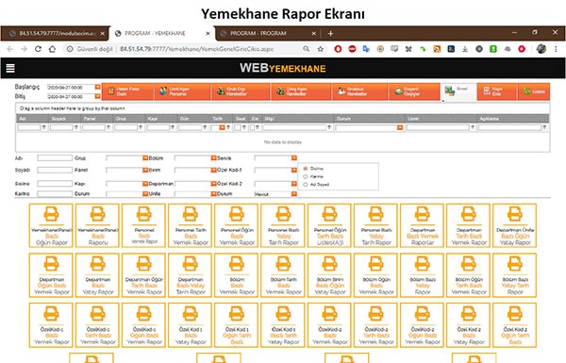Open ÖzelKod-1 Tarih Bazlı Yemek Rapor
This screenshot has width=566, height=363.
coord(97,325)
